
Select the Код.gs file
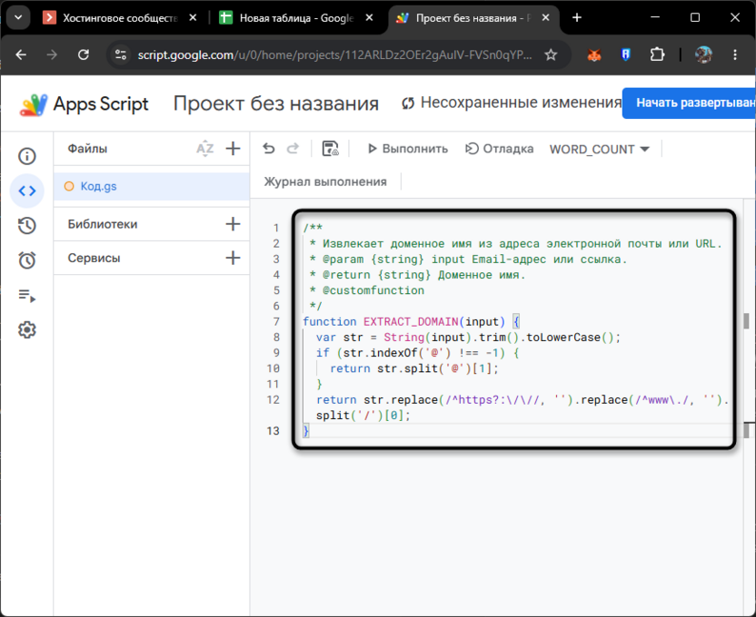point(152,186)
